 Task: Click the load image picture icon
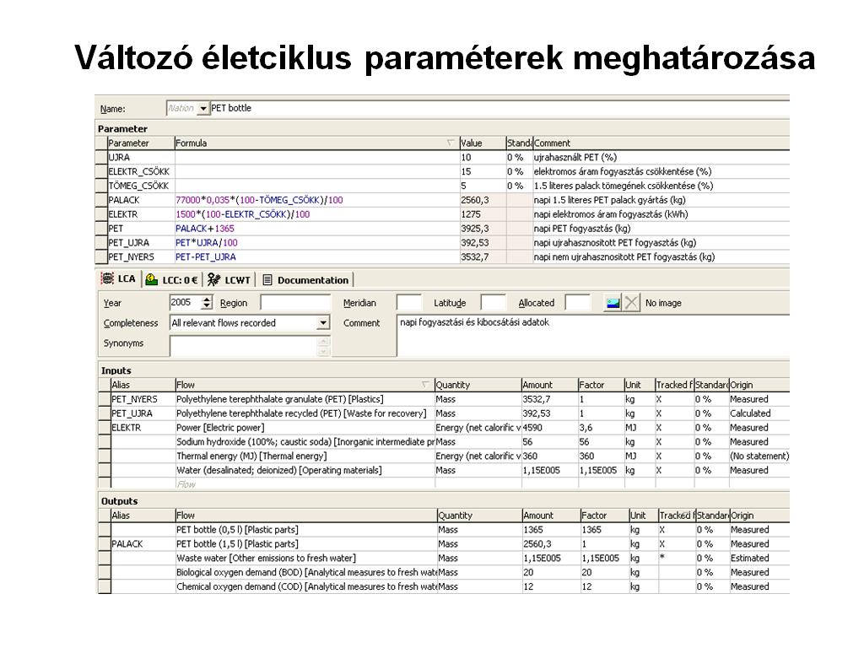[x=613, y=303]
